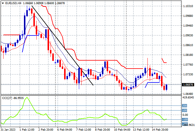This screenshot has height=133, width=195.
Task: Click the small triangle before EURUSD,H4
Action: coord(3,3)
